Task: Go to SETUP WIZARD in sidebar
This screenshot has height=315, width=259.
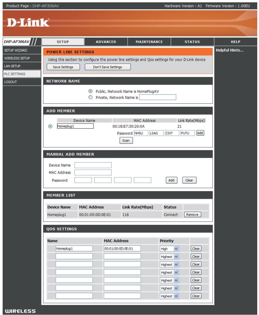Action: pos(22,50)
